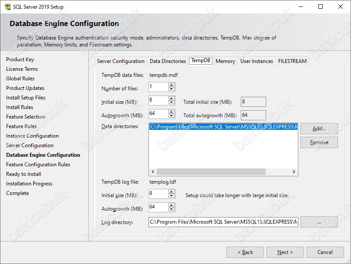This screenshot has height=264, width=351.
Task: Minimize the SQL Server 2019 Setup window
Action: point(301,7)
